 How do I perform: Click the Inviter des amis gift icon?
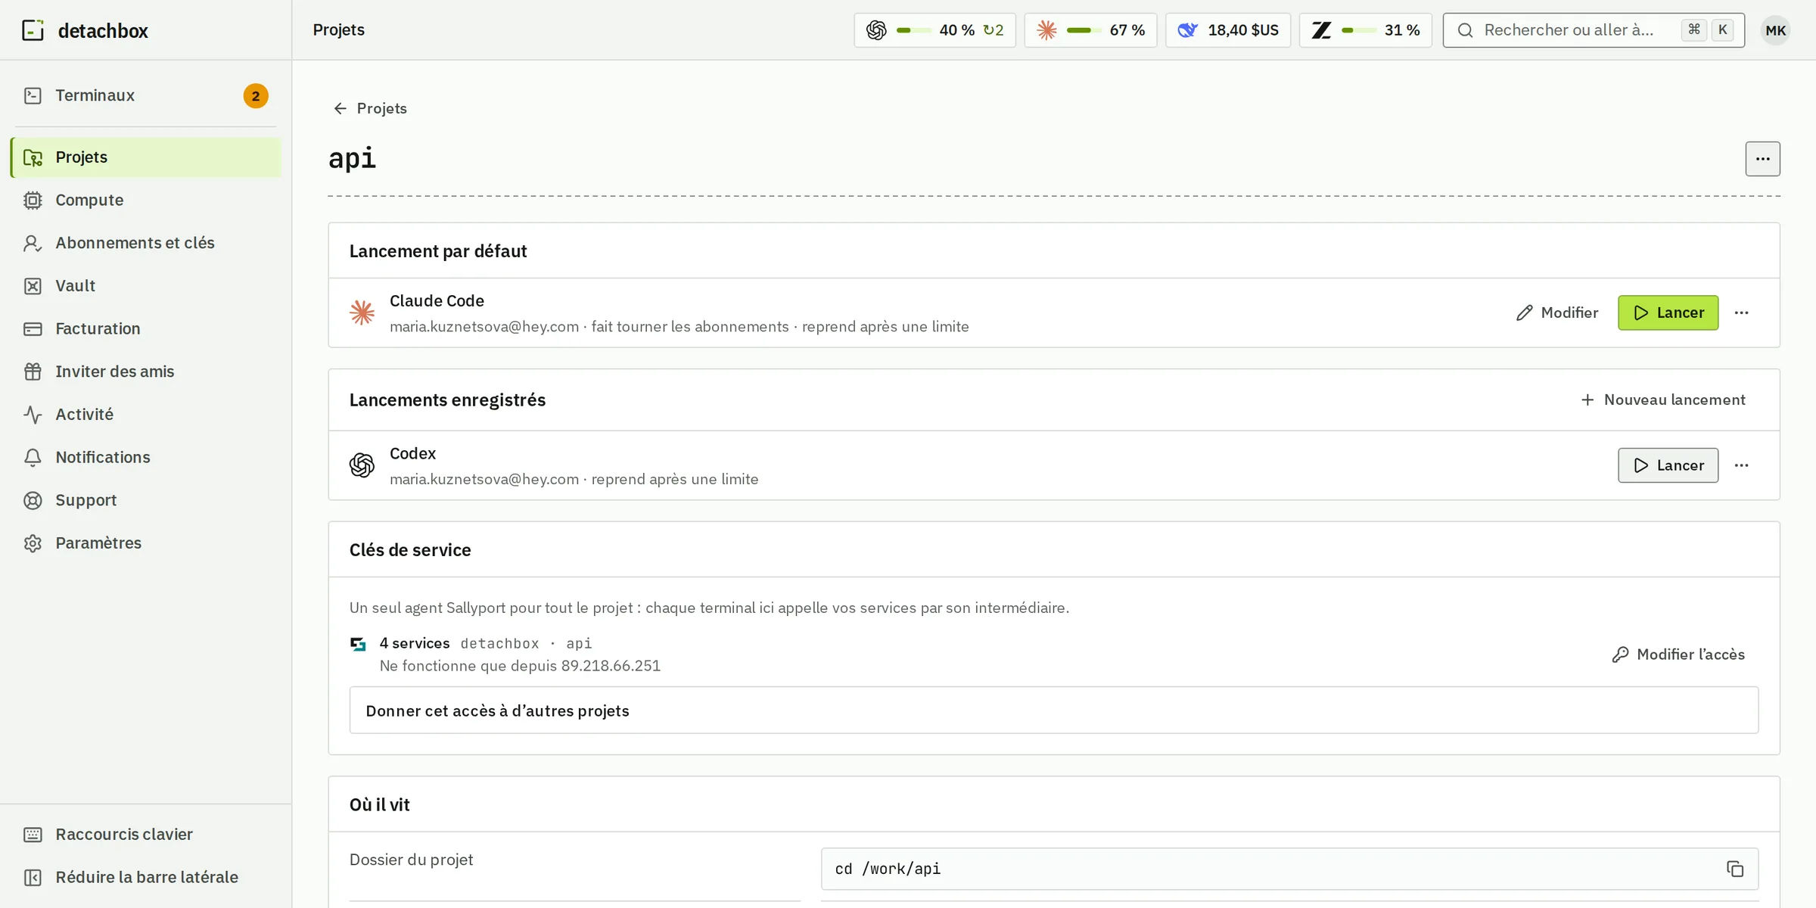click(x=33, y=372)
